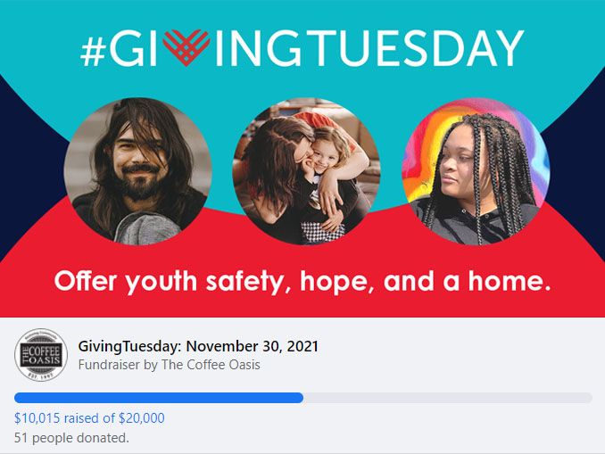Viewport: 605px width, 454px height.
Task: Select the "51 people donated." text
Action: [x=71, y=438]
